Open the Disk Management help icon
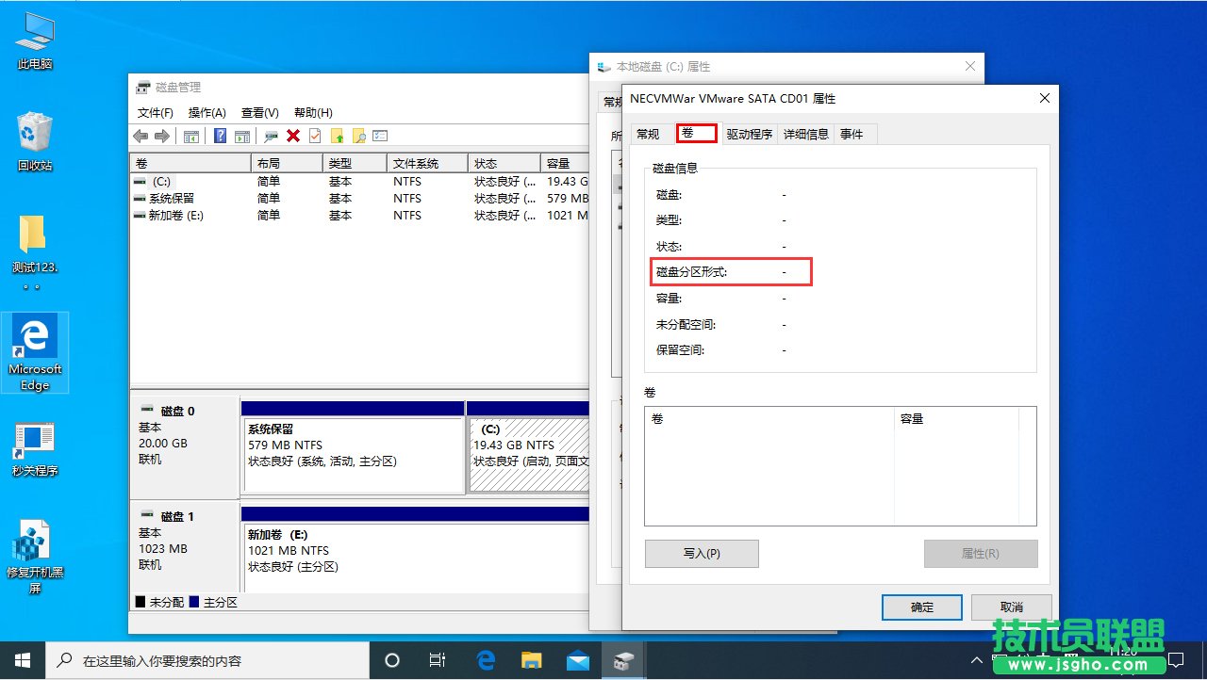 click(x=220, y=136)
